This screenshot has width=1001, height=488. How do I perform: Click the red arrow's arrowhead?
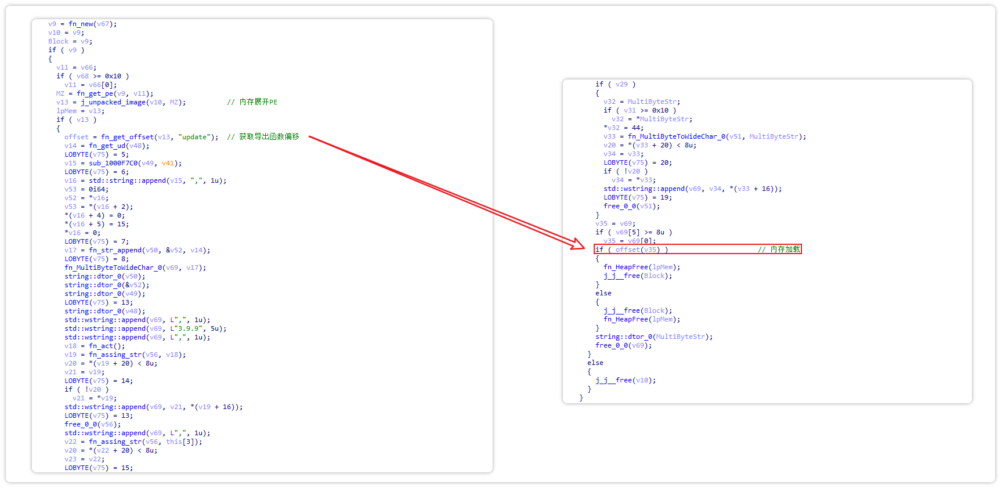click(579, 244)
